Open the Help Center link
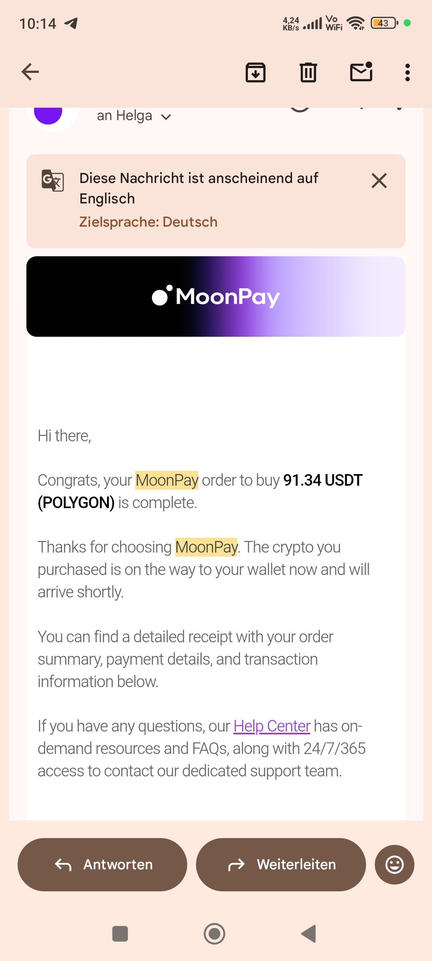The height and width of the screenshot is (961, 432). click(x=272, y=726)
